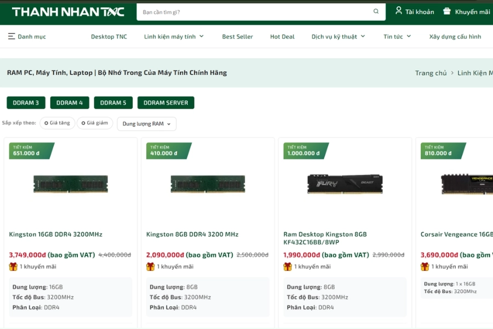Open the Best Seller menu item

point(237,37)
